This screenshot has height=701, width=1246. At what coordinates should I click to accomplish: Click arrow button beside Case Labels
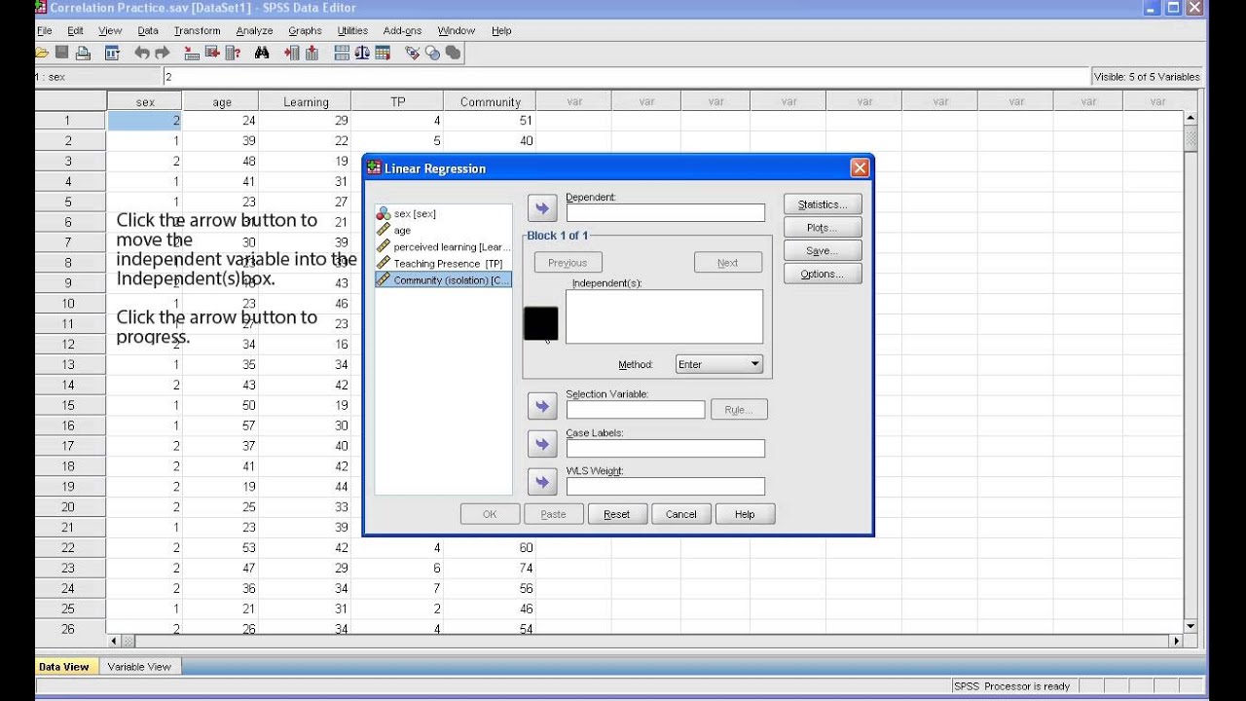click(542, 444)
